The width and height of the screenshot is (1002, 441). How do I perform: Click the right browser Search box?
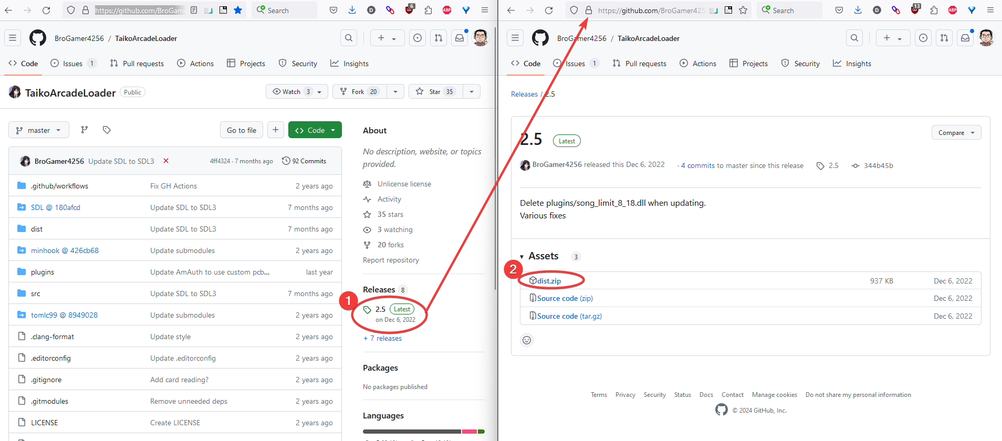click(x=790, y=10)
